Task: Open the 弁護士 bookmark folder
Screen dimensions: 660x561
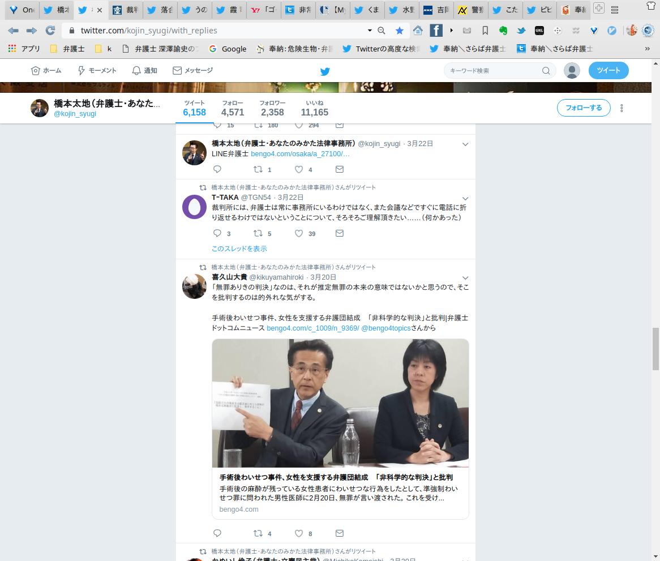Action: [67, 49]
